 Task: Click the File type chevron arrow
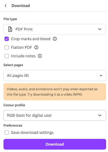tap(100, 29)
